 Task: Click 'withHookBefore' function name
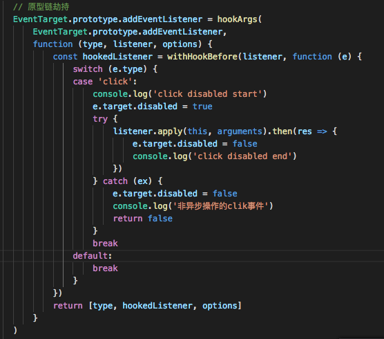[x=202, y=57]
